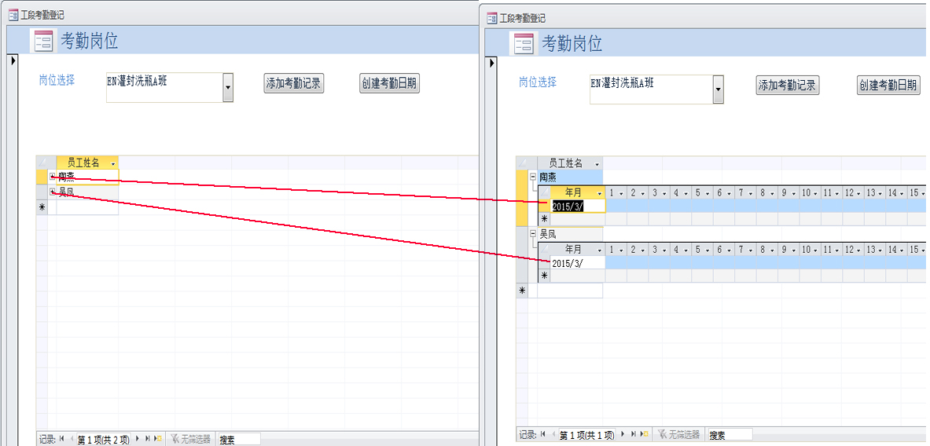Click the 搜索 search box in right form
The height and width of the screenshot is (446, 930).
[x=729, y=434]
